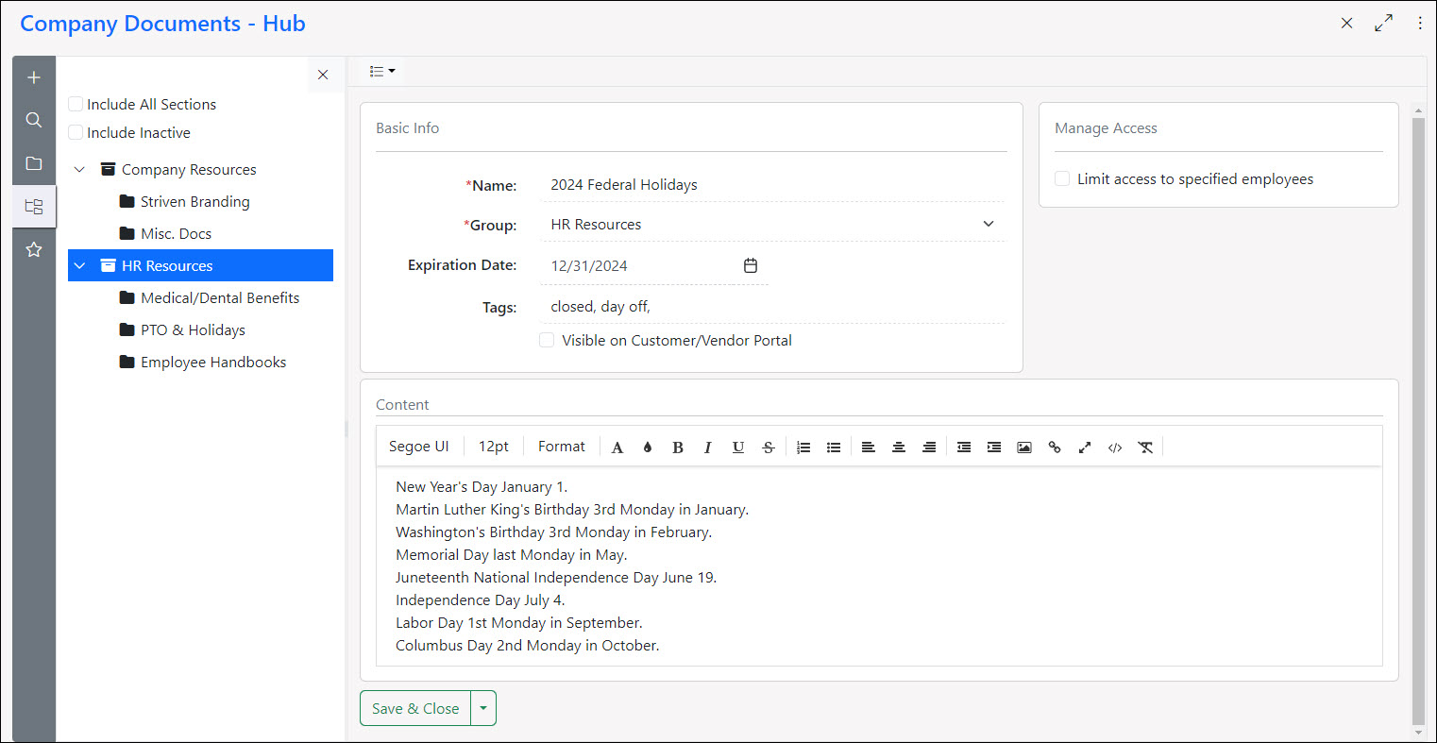This screenshot has height=743, width=1437.
Task: Click the 'Memorial Day last Monday in May.' line
Action: coord(512,555)
